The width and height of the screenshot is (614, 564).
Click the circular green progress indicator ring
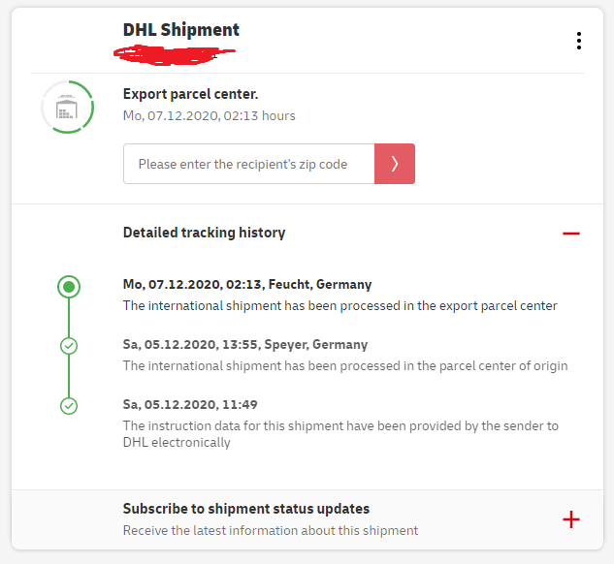[x=67, y=107]
